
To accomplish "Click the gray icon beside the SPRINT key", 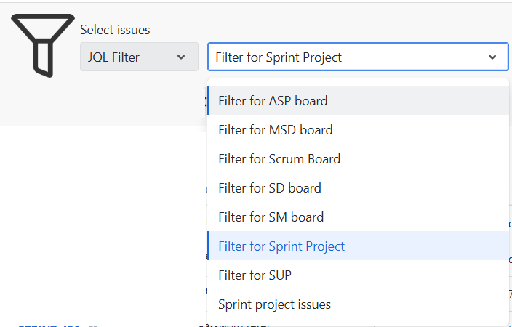I will (93, 326).
